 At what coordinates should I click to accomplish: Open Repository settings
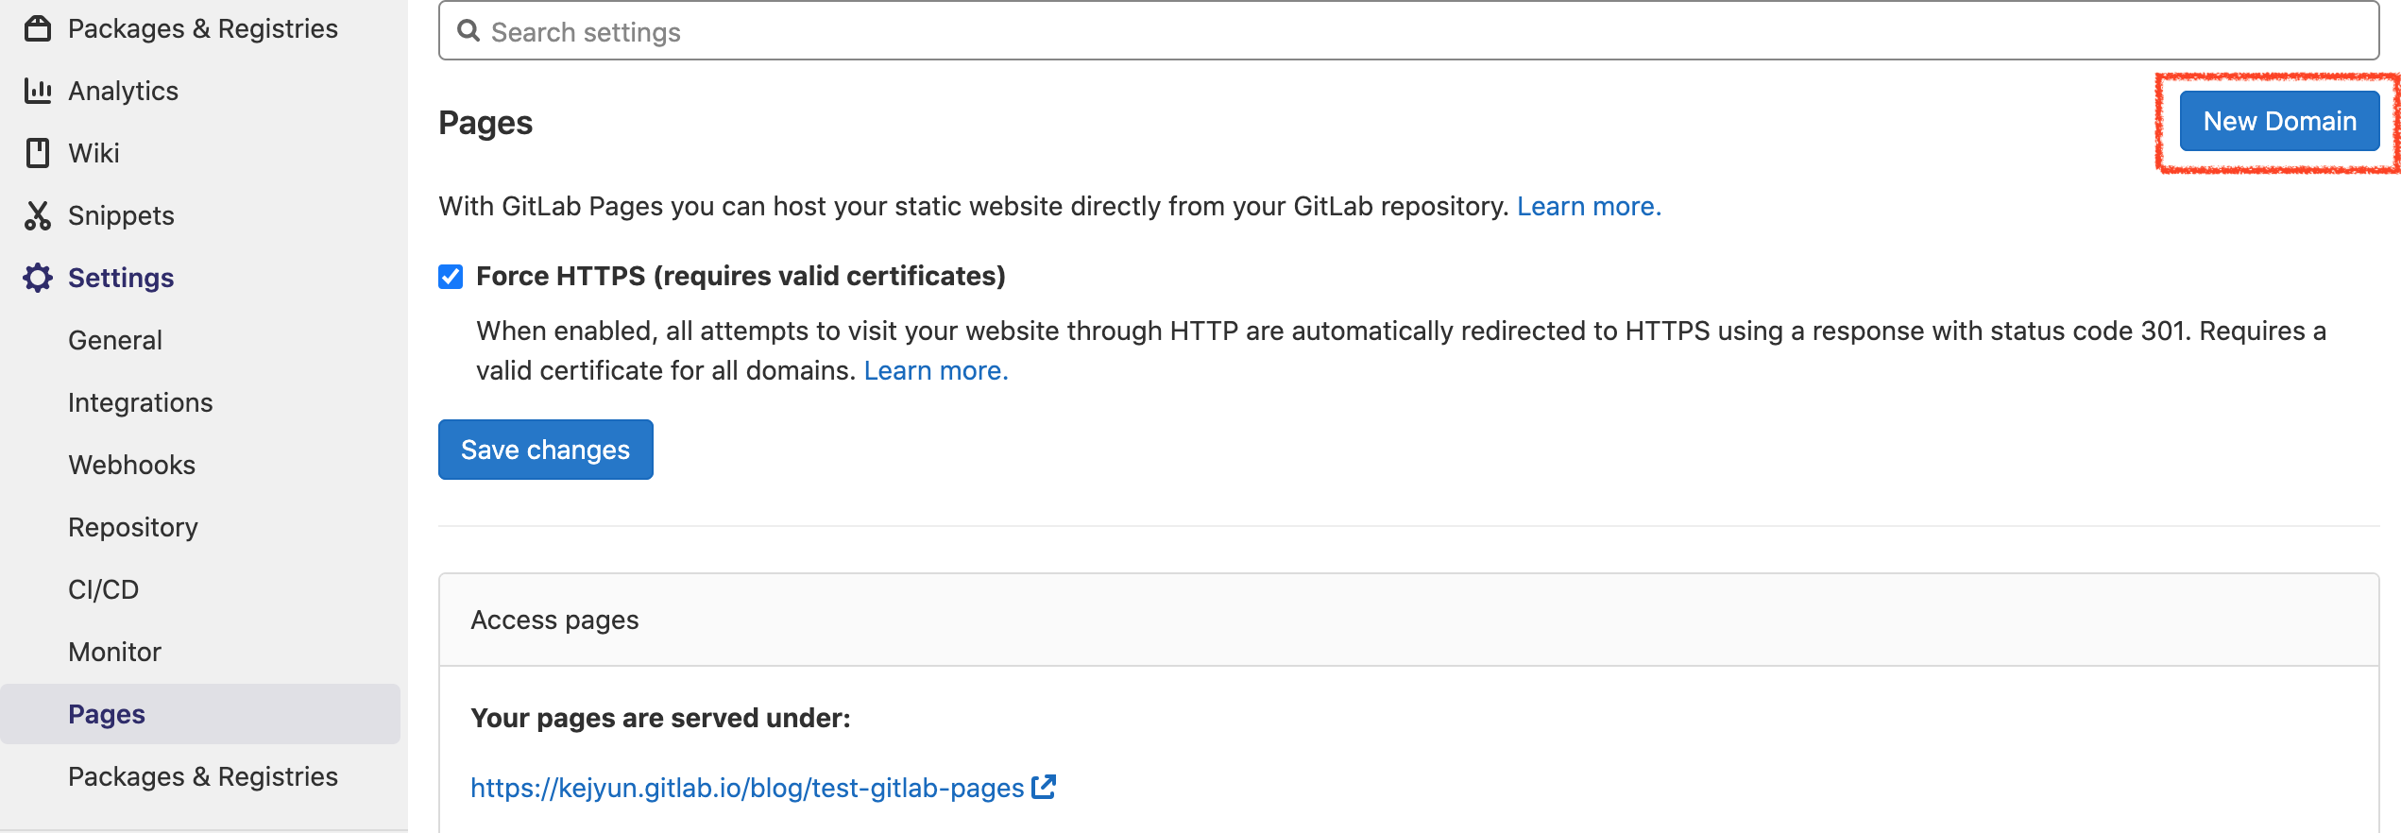click(133, 527)
